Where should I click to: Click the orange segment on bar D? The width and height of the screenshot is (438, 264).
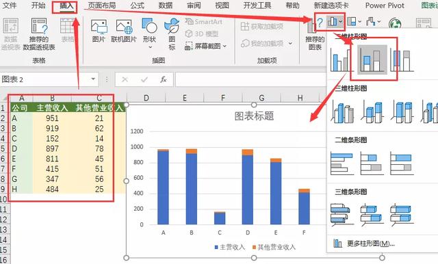coord(248,153)
